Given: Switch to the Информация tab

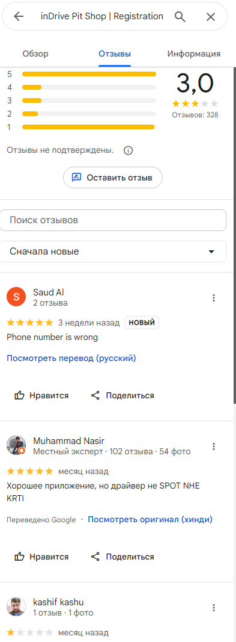Looking at the screenshot, I should tap(194, 54).
